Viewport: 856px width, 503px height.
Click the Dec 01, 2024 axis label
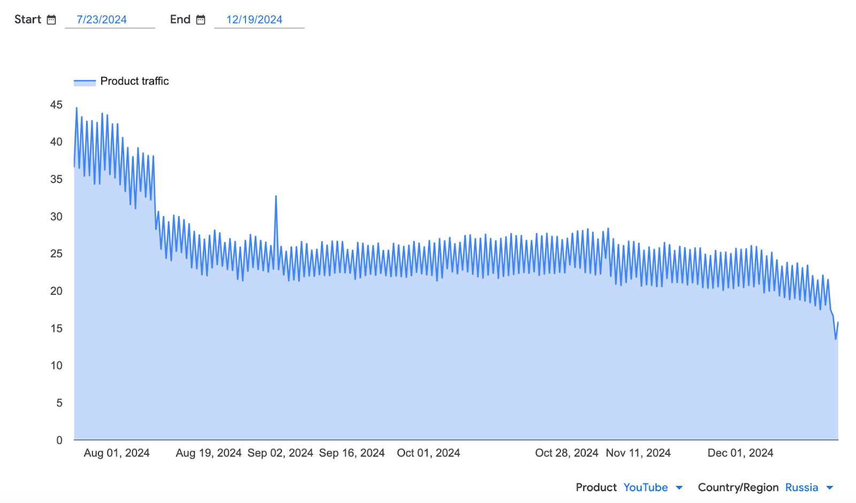pos(740,453)
